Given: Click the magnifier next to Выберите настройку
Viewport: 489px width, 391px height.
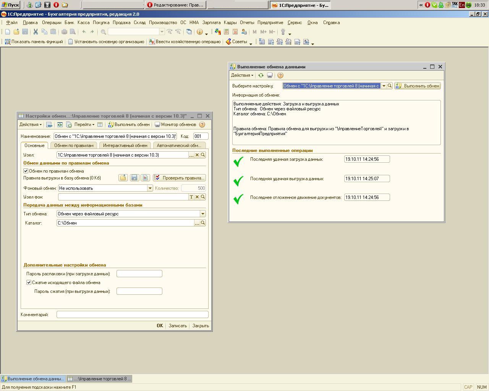Looking at the screenshot, I should pyautogui.click(x=390, y=86).
